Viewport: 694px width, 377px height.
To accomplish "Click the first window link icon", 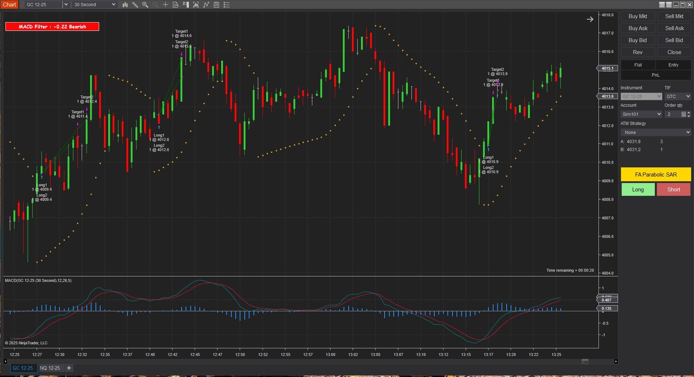I will [662, 5].
